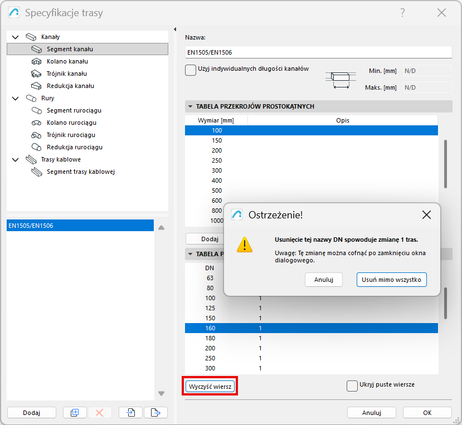
Task: Select the DN 180 row
Action: tap(312, 338)
